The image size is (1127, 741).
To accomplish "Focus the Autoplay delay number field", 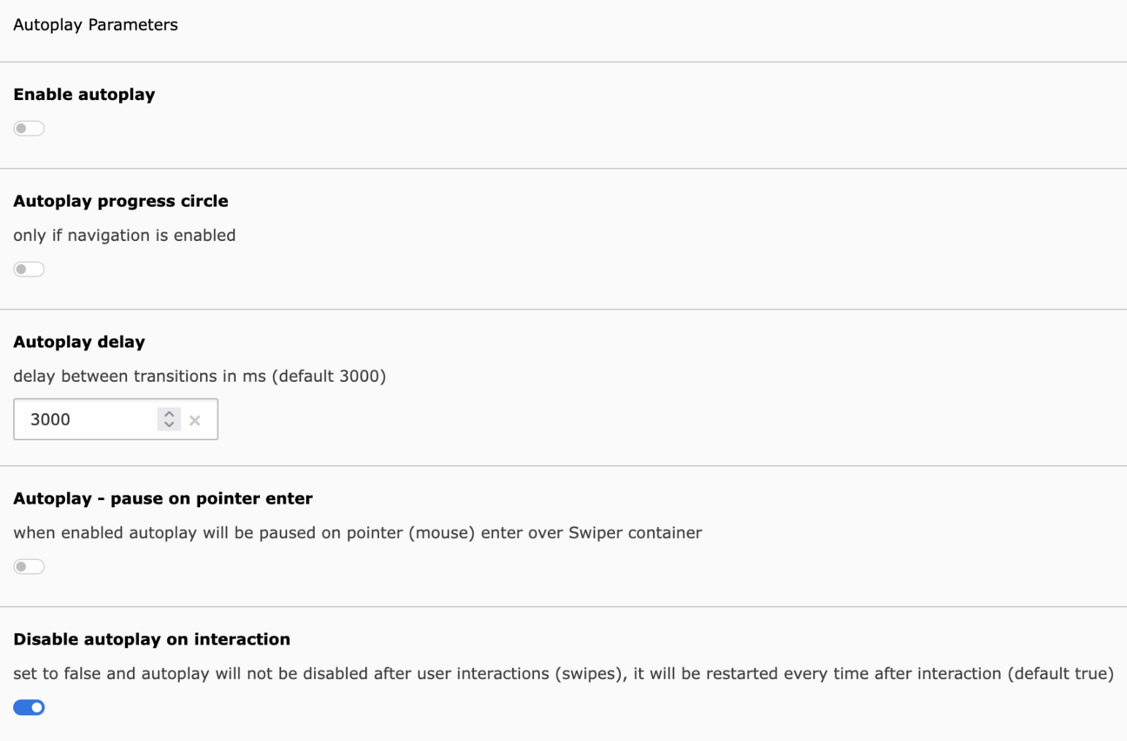I will (x=87, y=419).
